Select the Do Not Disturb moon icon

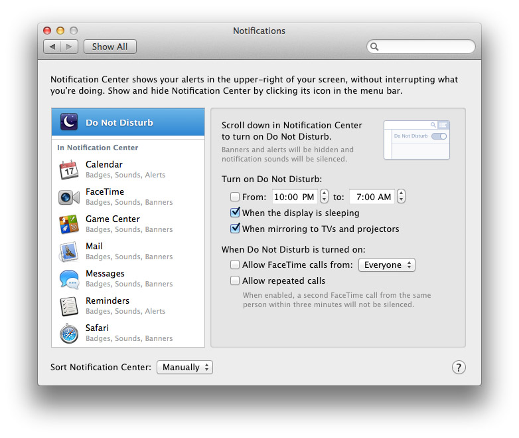(69, 122)
